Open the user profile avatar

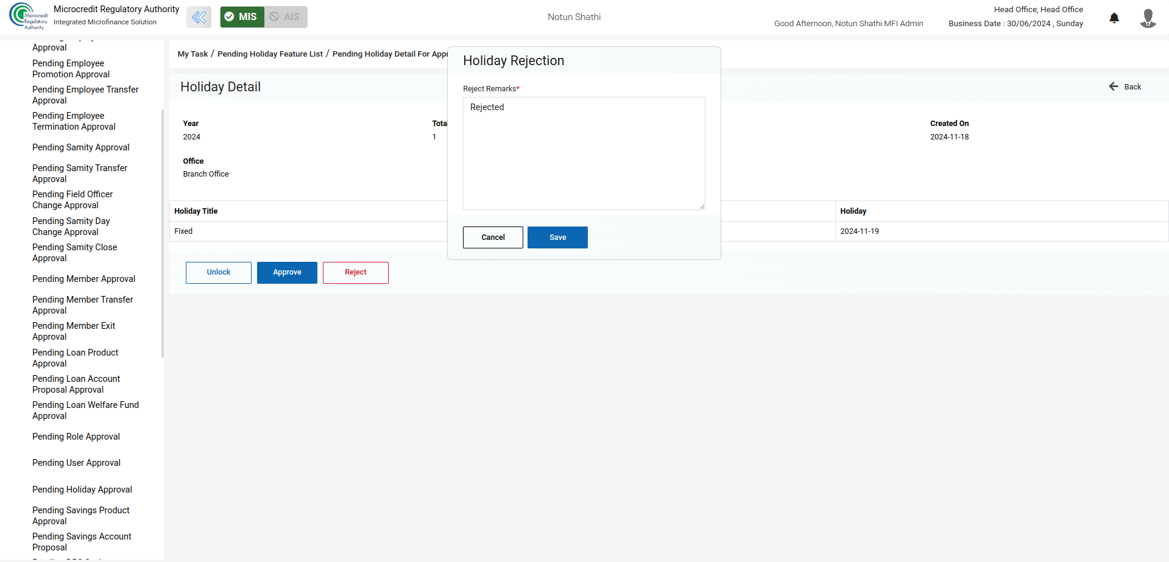tap(1148, 18)
